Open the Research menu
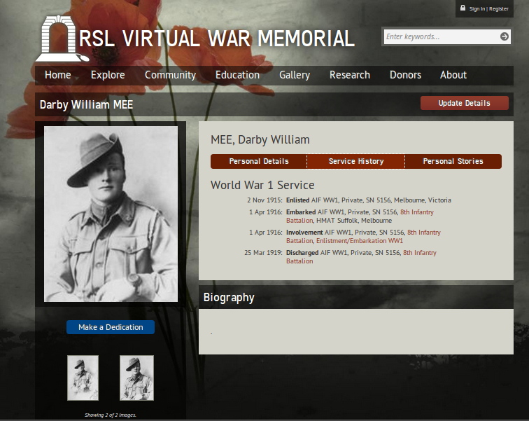Screen dimensions: 529x421 (x=350, y=75)
